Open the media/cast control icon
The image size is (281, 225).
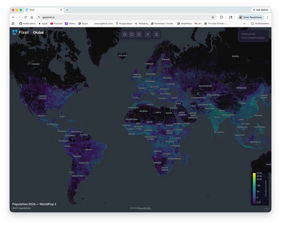(231, 17)
